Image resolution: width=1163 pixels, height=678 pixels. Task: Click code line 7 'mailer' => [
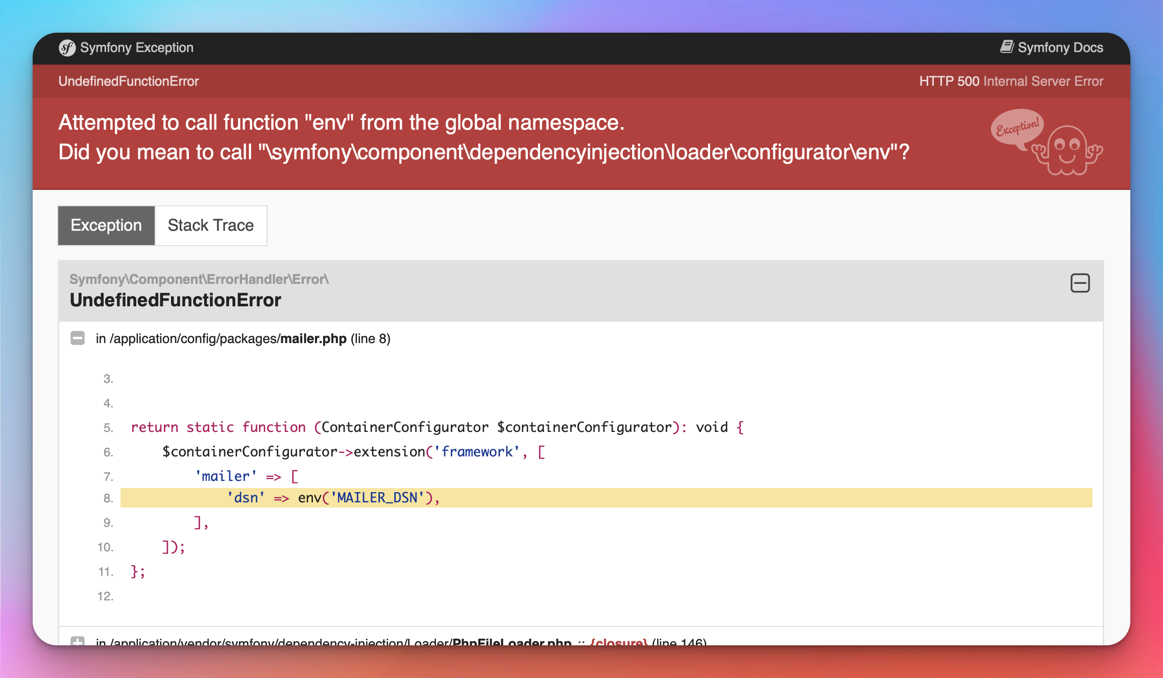[247, 476]
